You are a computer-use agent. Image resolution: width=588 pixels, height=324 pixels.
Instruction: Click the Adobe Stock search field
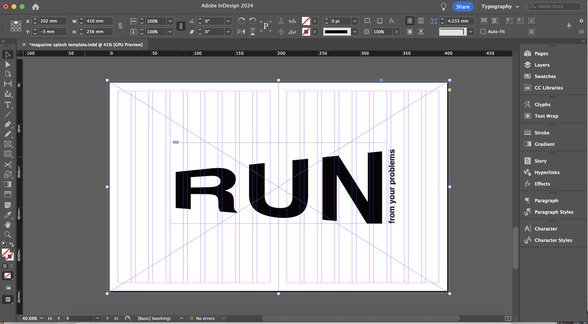point(554,6)
